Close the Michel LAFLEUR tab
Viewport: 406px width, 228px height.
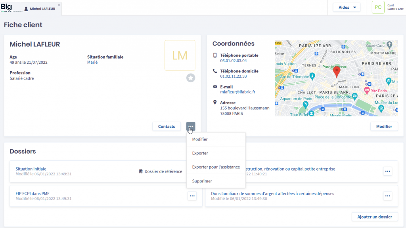pyautogui.click(x=59, y=5)
